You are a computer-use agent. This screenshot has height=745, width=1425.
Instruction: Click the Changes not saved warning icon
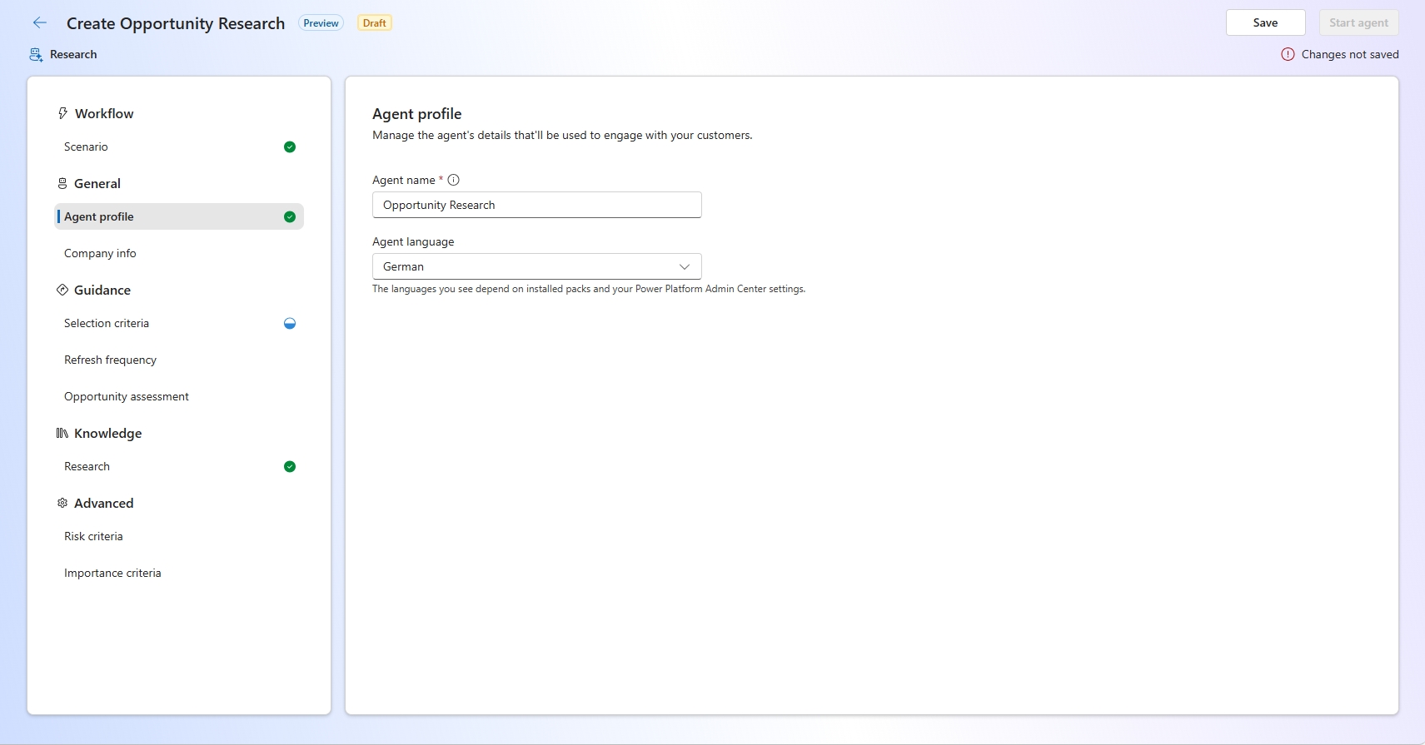(x=1288, y=54)
